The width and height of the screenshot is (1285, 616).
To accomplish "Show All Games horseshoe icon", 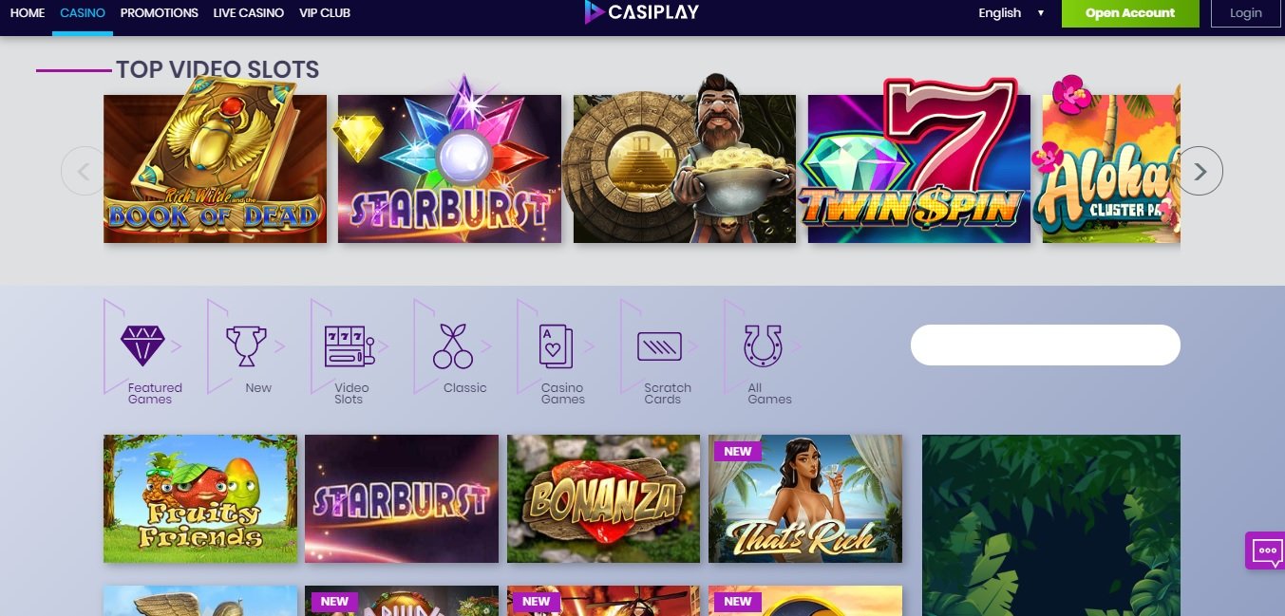I will 763,346.
